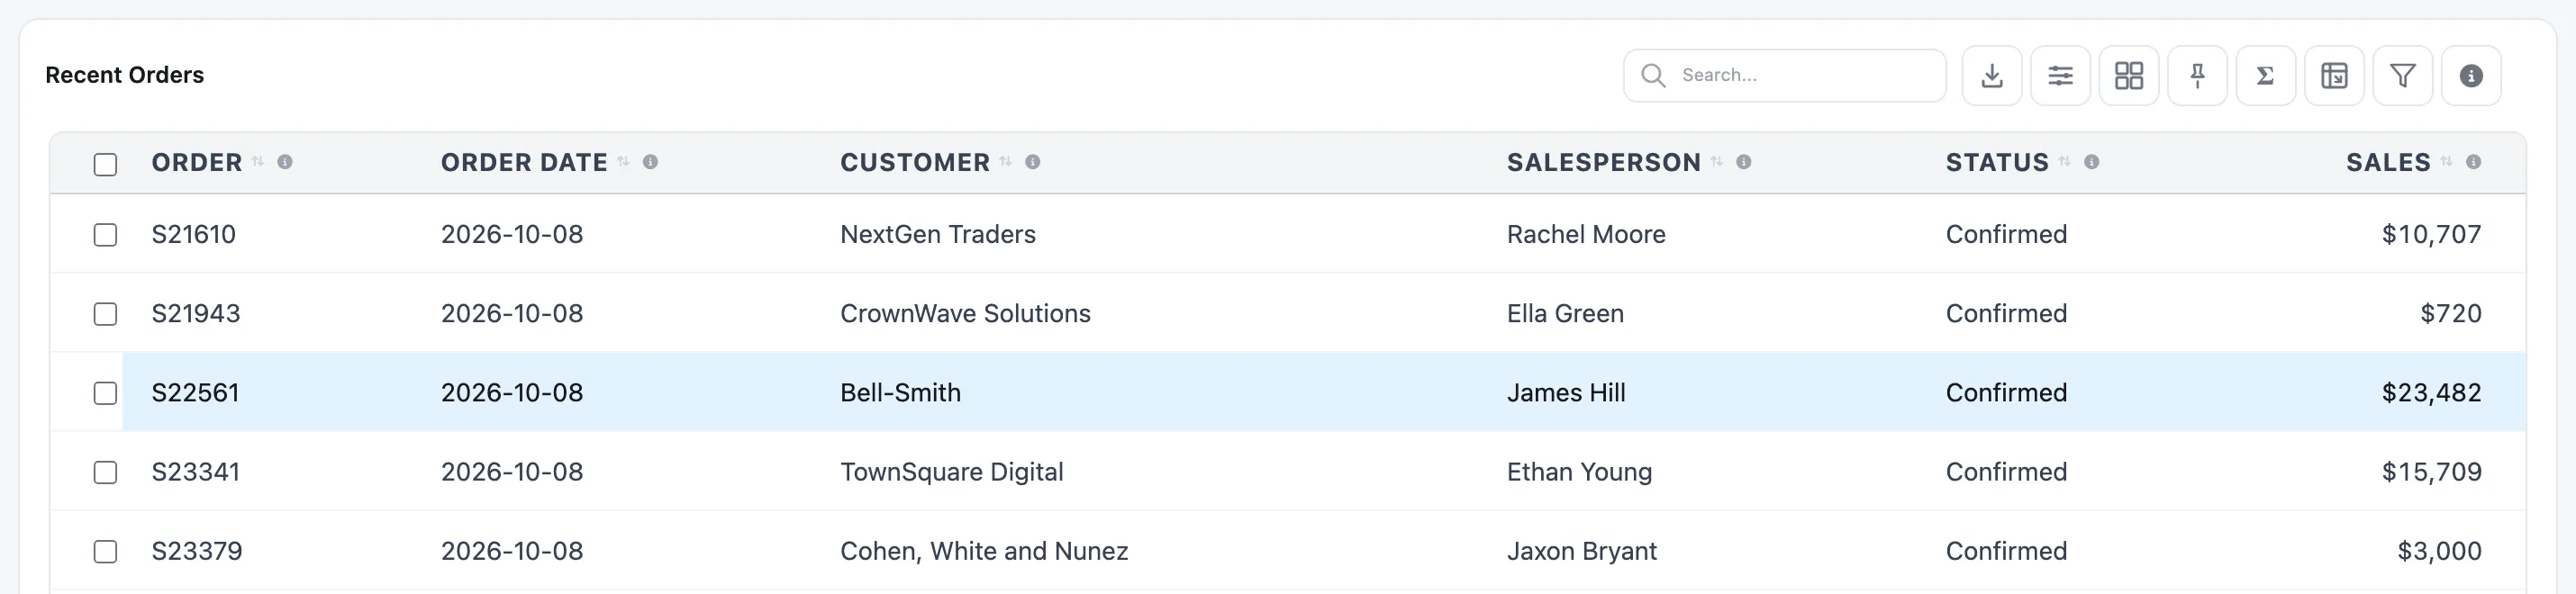Click the Salesperson column header
Screen dimensions: 2576x594
click(1603, 162)
